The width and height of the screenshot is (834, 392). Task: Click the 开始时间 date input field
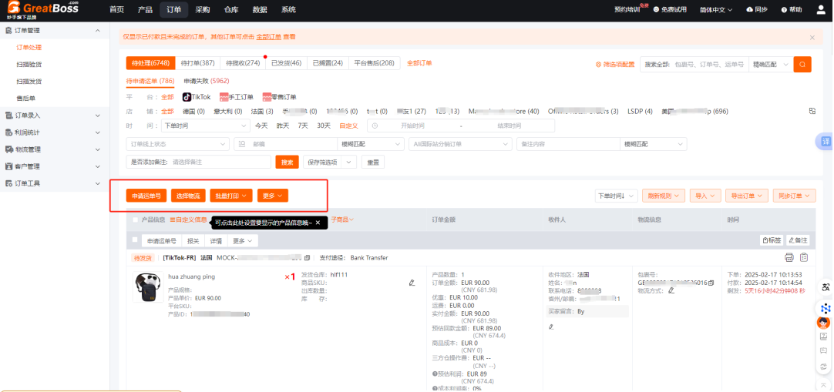point(412,126)
